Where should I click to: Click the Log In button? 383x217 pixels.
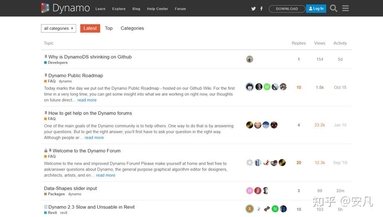316,9
